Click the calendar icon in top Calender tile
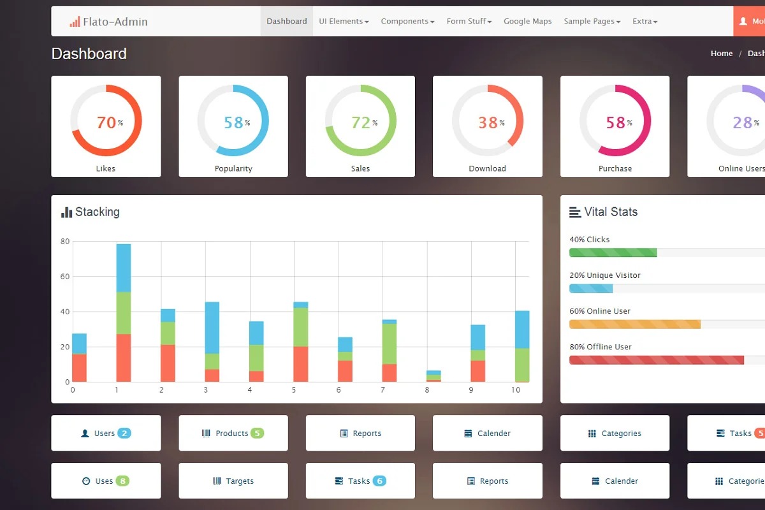The width and height of the screenshot is (765, 510). 468,433
